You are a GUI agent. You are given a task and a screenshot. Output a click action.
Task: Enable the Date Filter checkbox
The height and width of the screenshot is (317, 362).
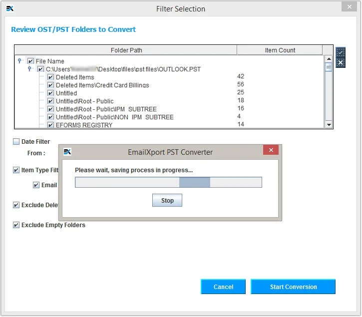pos(16,142)
